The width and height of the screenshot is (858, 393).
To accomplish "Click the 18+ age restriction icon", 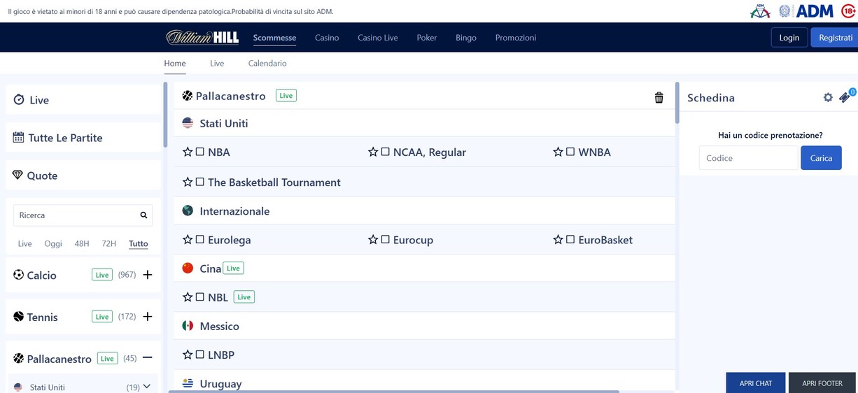I will point(848,10).
